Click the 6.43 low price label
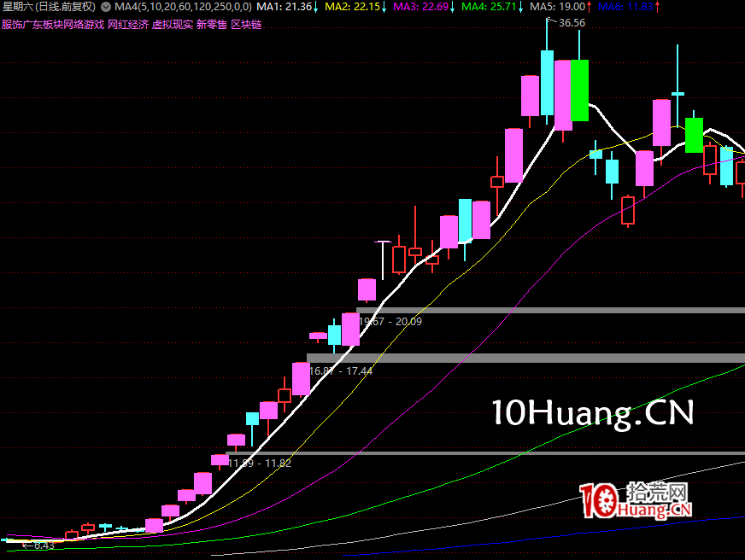The width and height of the screenshot is (745, 560). point(44,545)
